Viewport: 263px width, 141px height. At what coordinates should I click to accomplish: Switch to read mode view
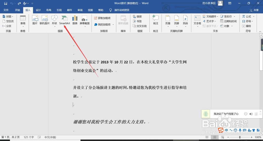(x=207, y=137)
